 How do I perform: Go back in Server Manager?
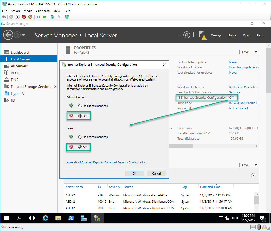[x=8, y=35]
